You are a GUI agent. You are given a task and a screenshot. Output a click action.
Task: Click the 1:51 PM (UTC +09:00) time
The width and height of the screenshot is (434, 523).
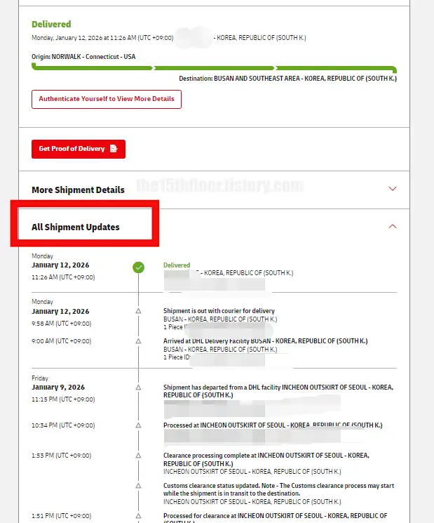tap(61, 516)
